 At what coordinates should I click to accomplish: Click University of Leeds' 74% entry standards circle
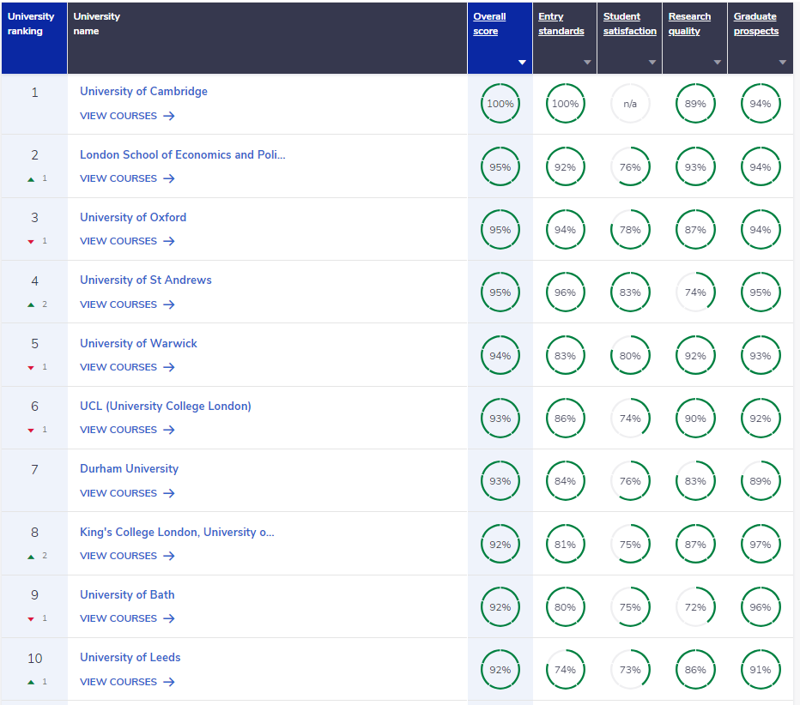coord(565,670)
